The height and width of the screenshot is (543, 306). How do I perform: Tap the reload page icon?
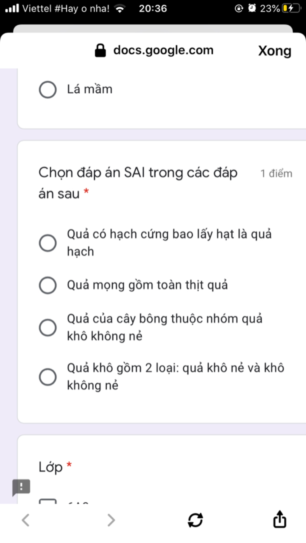click(x=195, y=520)
